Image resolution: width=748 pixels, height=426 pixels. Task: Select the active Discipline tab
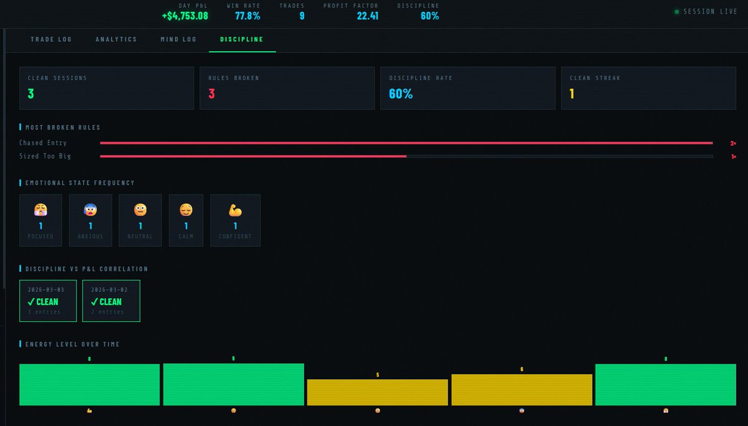point(242,39)
